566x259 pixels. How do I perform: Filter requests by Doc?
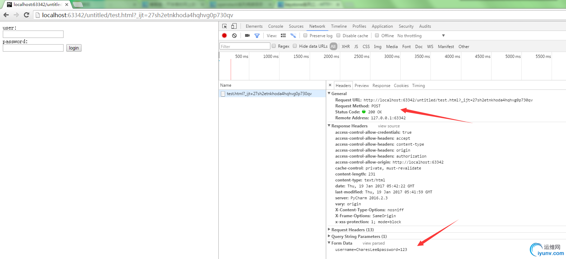click(419, 46)
